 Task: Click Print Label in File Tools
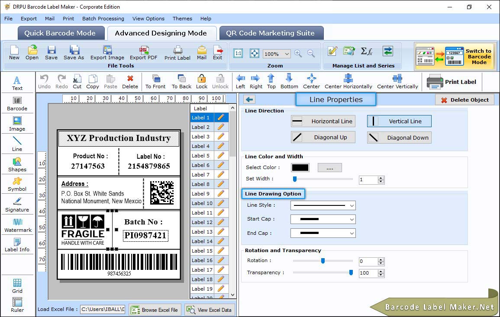tap(177, 53)
